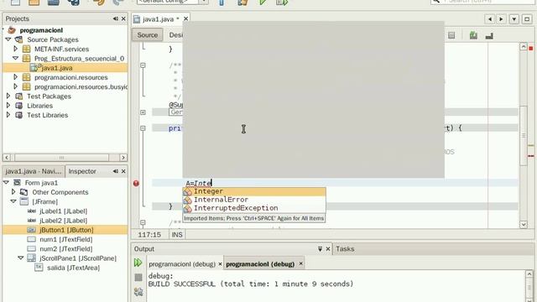Collapse the Prog_Estructura_secuencial_0 package
537x302 pixels.
click(x=15, y=59)
